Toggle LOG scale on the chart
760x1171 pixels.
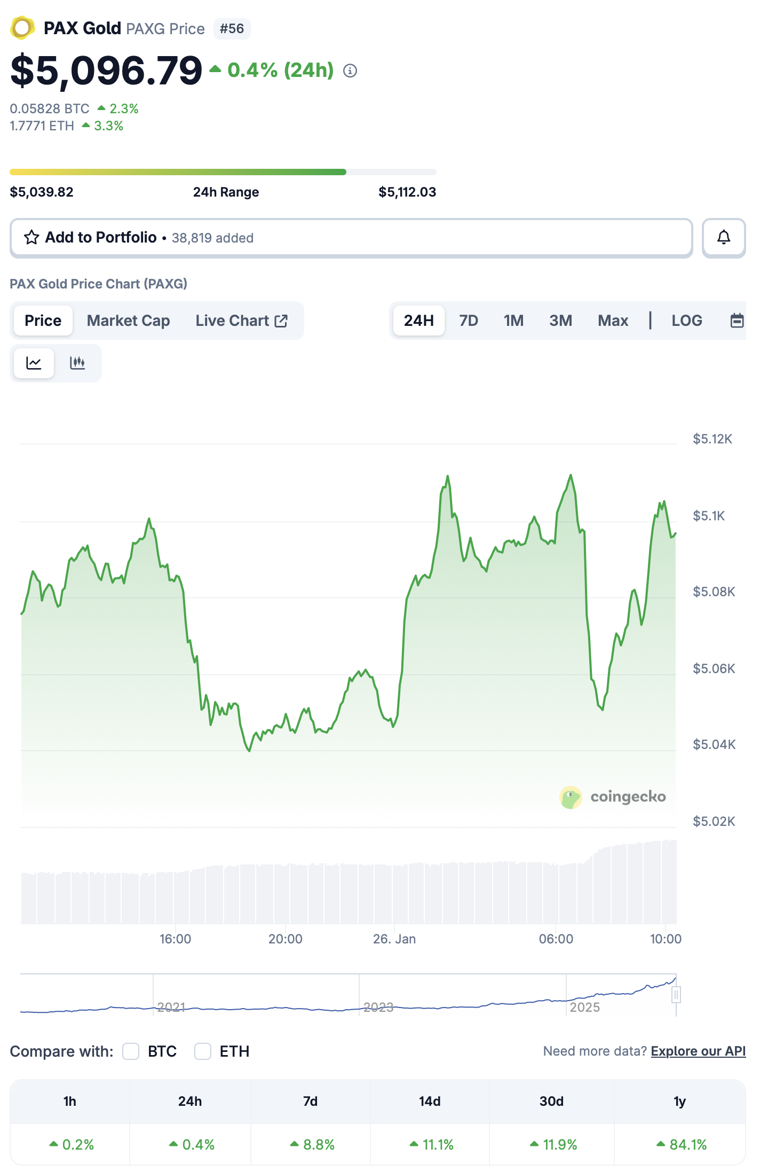pos(686,321)
